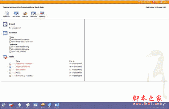Screen dimensions: 169x109
Task: Open the Kopen van shovels task
Action: click(23, 67)
